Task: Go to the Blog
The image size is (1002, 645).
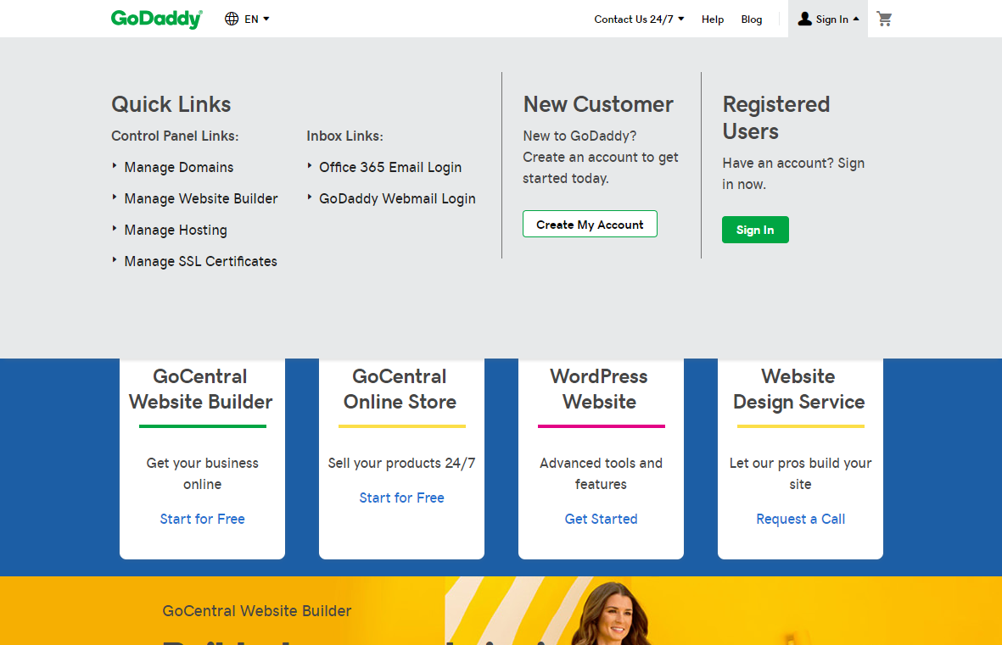Action: (x=752, y=19)
